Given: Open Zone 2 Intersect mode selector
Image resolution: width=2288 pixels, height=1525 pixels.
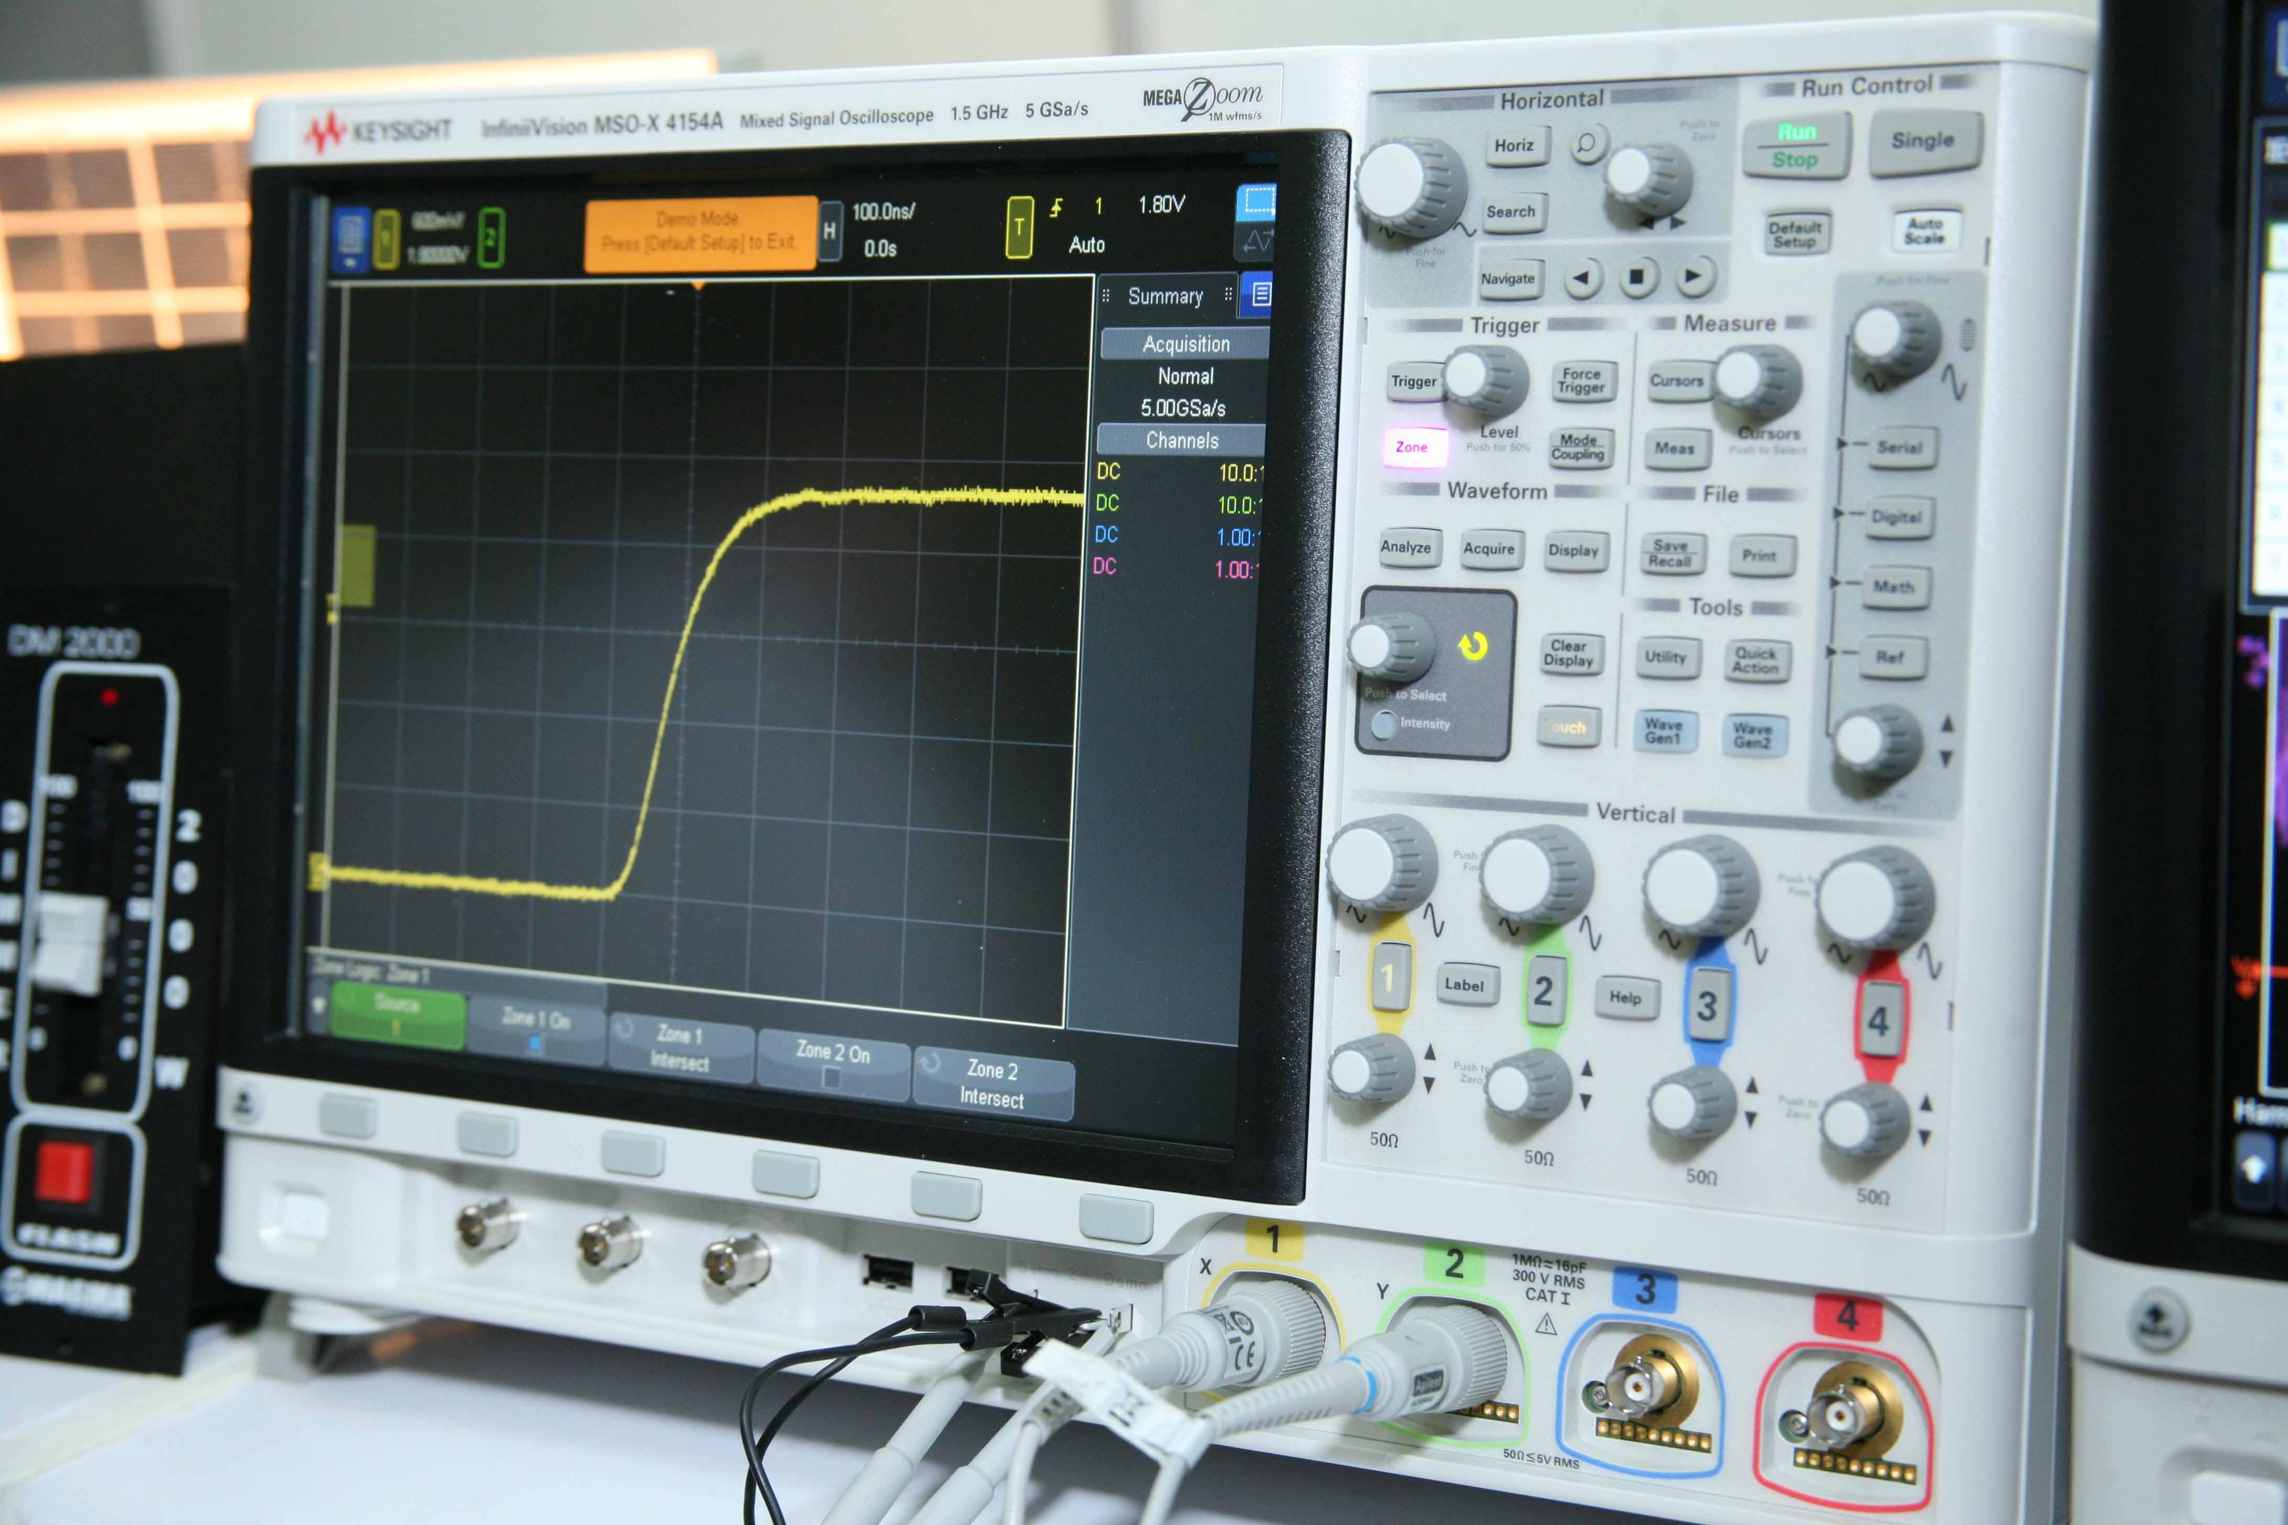Looking at the screenshot, I should click(x=991, y=1084).
